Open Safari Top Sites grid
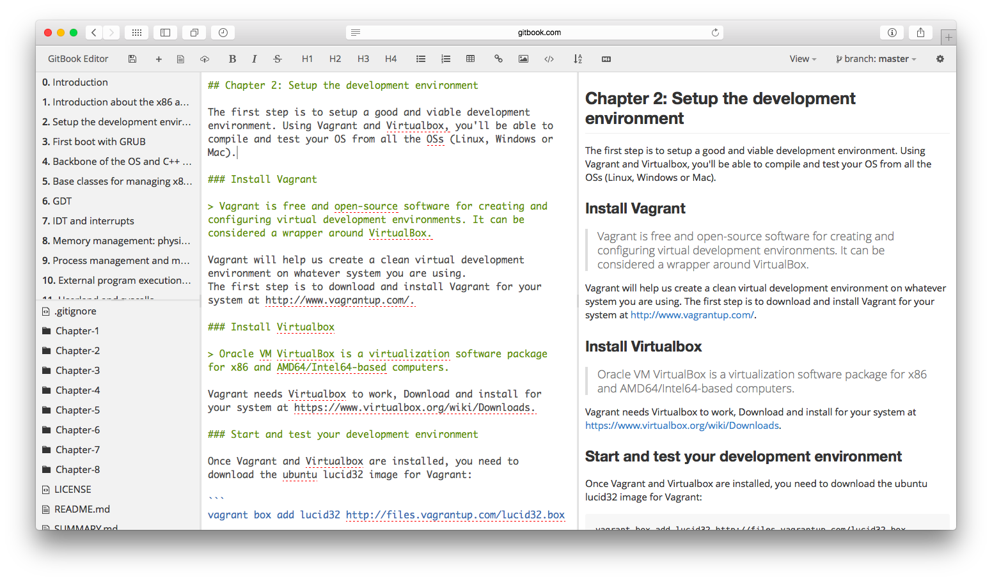Image resolution: width=992 pixels, height=581 pixels. pos(137,33)
